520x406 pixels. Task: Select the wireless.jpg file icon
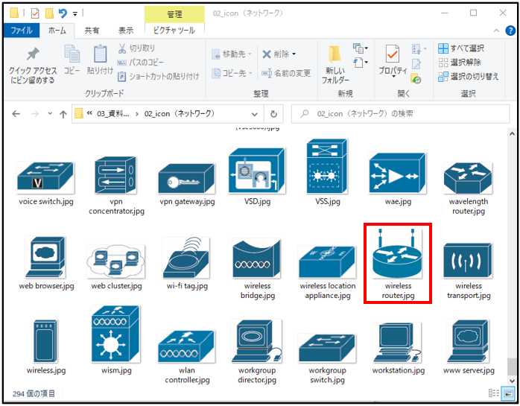45,341
